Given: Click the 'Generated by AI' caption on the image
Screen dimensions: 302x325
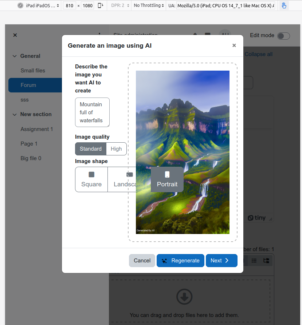Looking at the screenshot, I should click(146, 230).
